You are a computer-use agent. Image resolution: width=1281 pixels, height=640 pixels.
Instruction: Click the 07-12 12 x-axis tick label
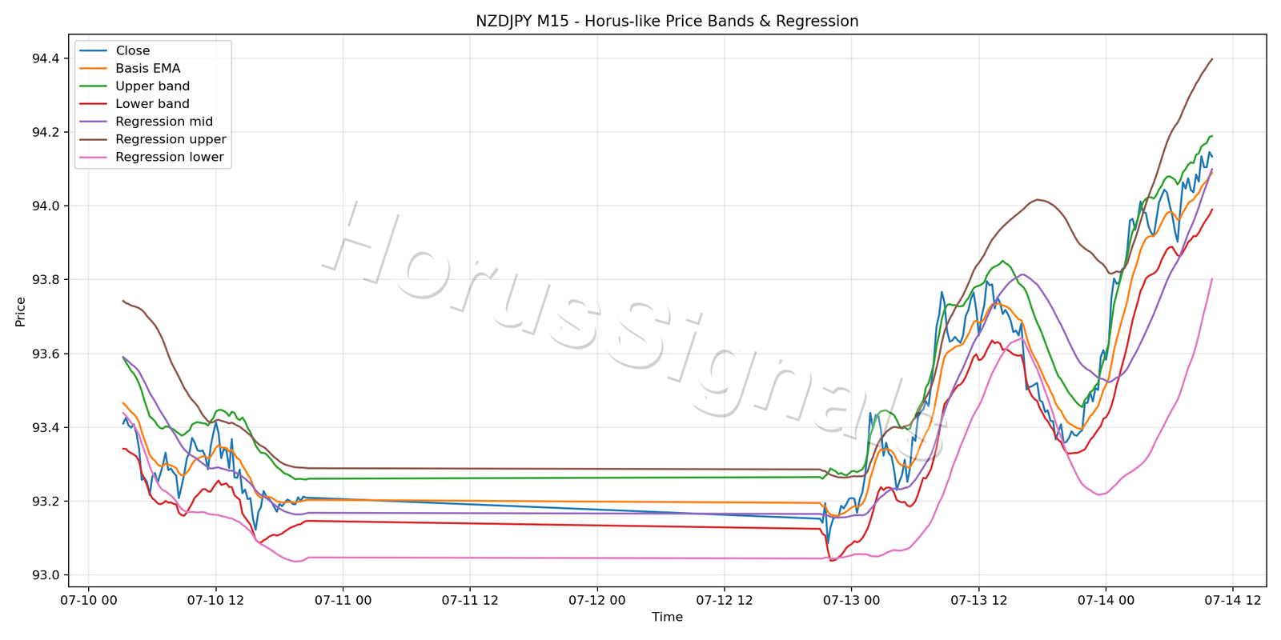coord(724,600)
